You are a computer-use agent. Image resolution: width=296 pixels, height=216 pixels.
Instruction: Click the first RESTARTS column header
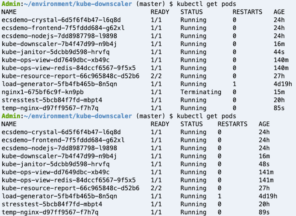247,12
